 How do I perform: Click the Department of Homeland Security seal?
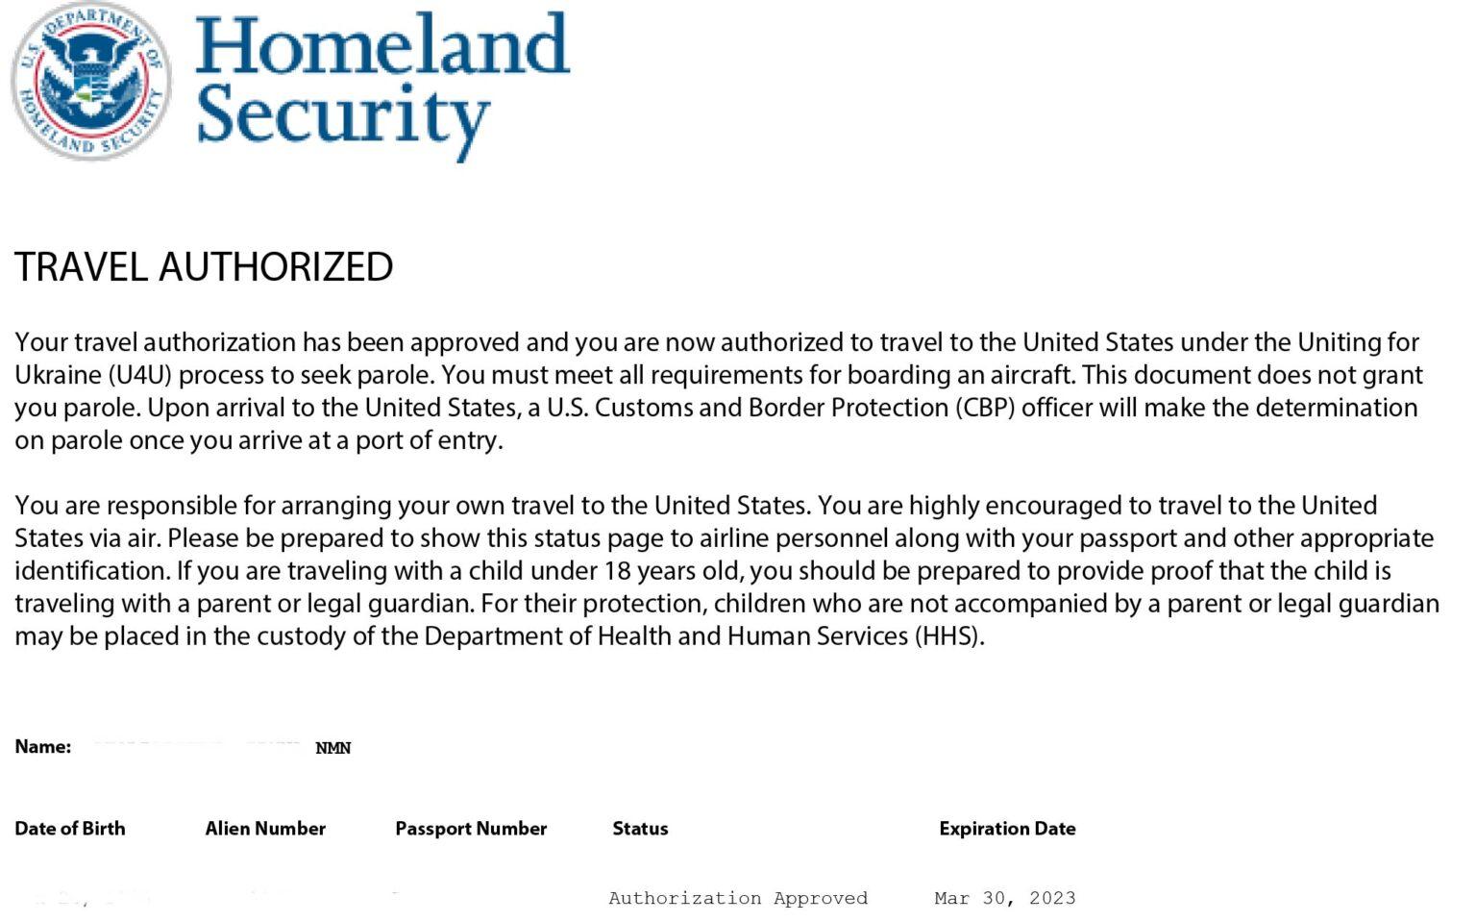tap(91, 81)
